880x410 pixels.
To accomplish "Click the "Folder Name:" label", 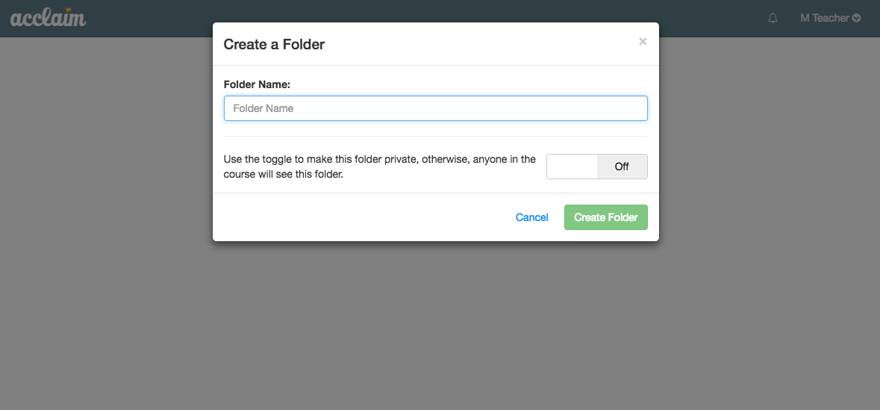I will [x=257, y=85].
